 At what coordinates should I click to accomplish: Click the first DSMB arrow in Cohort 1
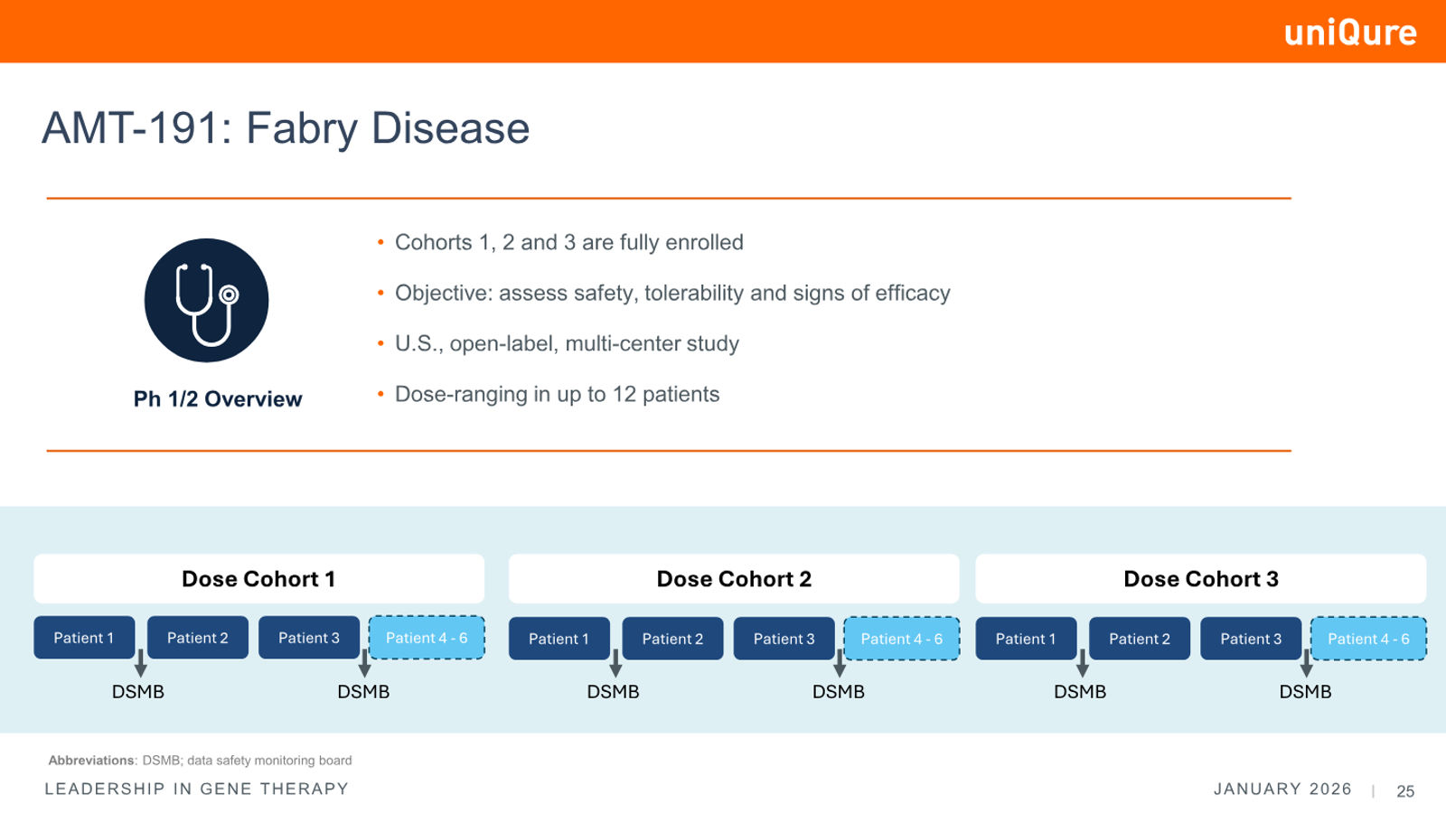click(141, 662)
